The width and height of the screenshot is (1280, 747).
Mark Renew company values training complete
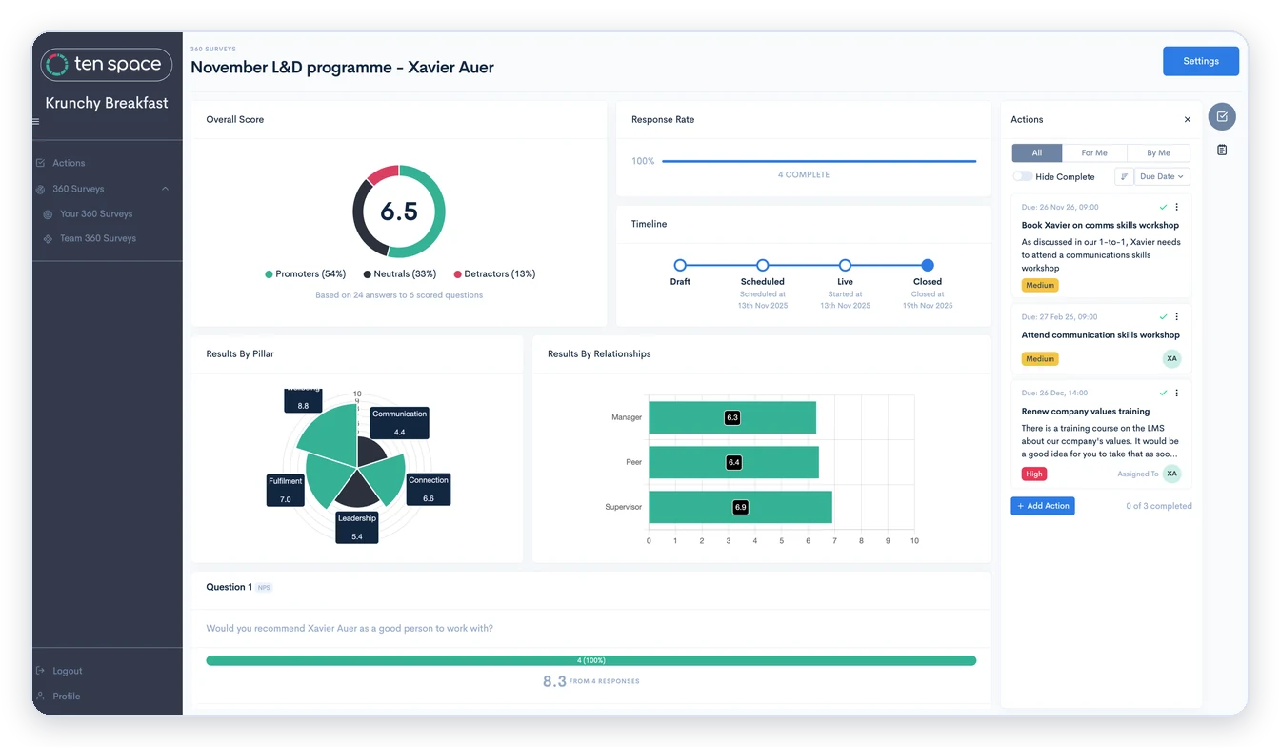coord(1163,393)
